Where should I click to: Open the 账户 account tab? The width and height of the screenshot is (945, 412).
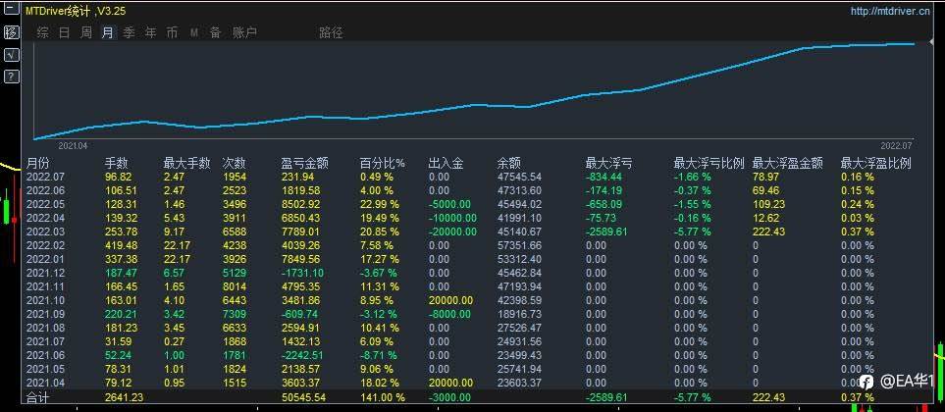[244, 32]
